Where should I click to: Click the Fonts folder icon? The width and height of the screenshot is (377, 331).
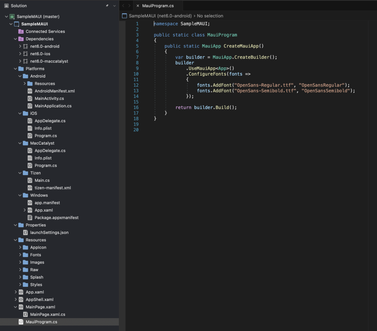pos(25,255)
